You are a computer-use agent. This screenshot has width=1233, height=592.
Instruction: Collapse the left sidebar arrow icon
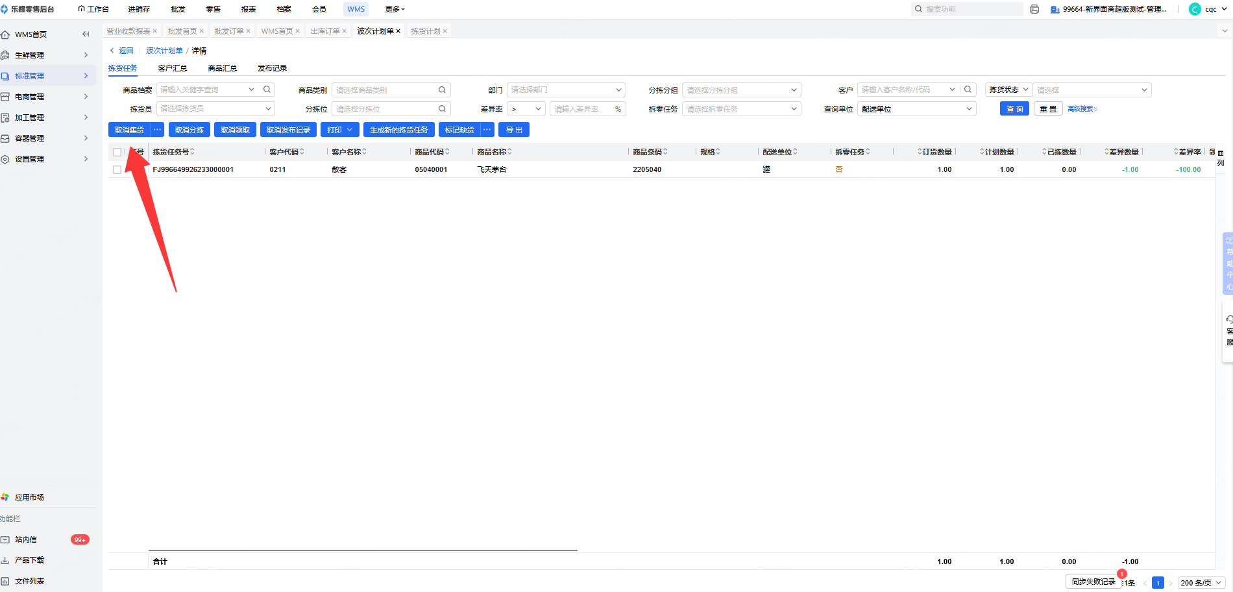[86, 34]
